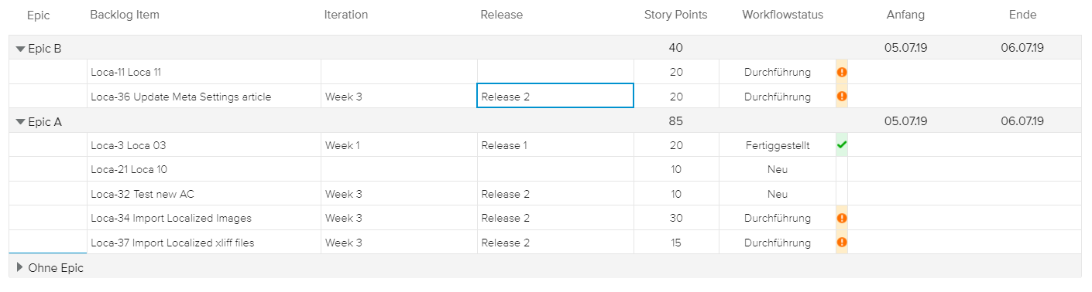Select the highlighted Release 2 cell of Loca-36
The height and width of the screenshot is (292, 1092).
click(x=555, y=97)
